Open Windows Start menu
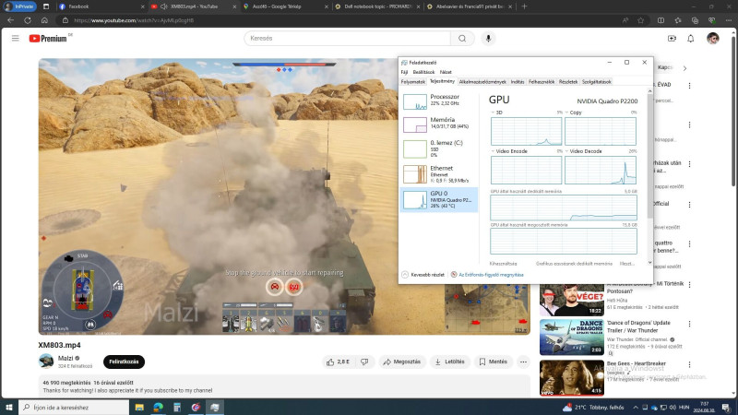Viewport: 738px width, 415px height. pyautogui.click(x=8, y=407)
